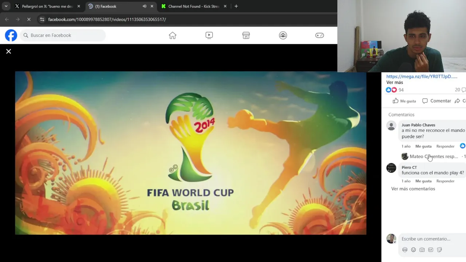Open the Facebook logo home link
Image resolution: width=466 pixels, height=262 pixels.
pyautogui.click(x=11, y=35)
